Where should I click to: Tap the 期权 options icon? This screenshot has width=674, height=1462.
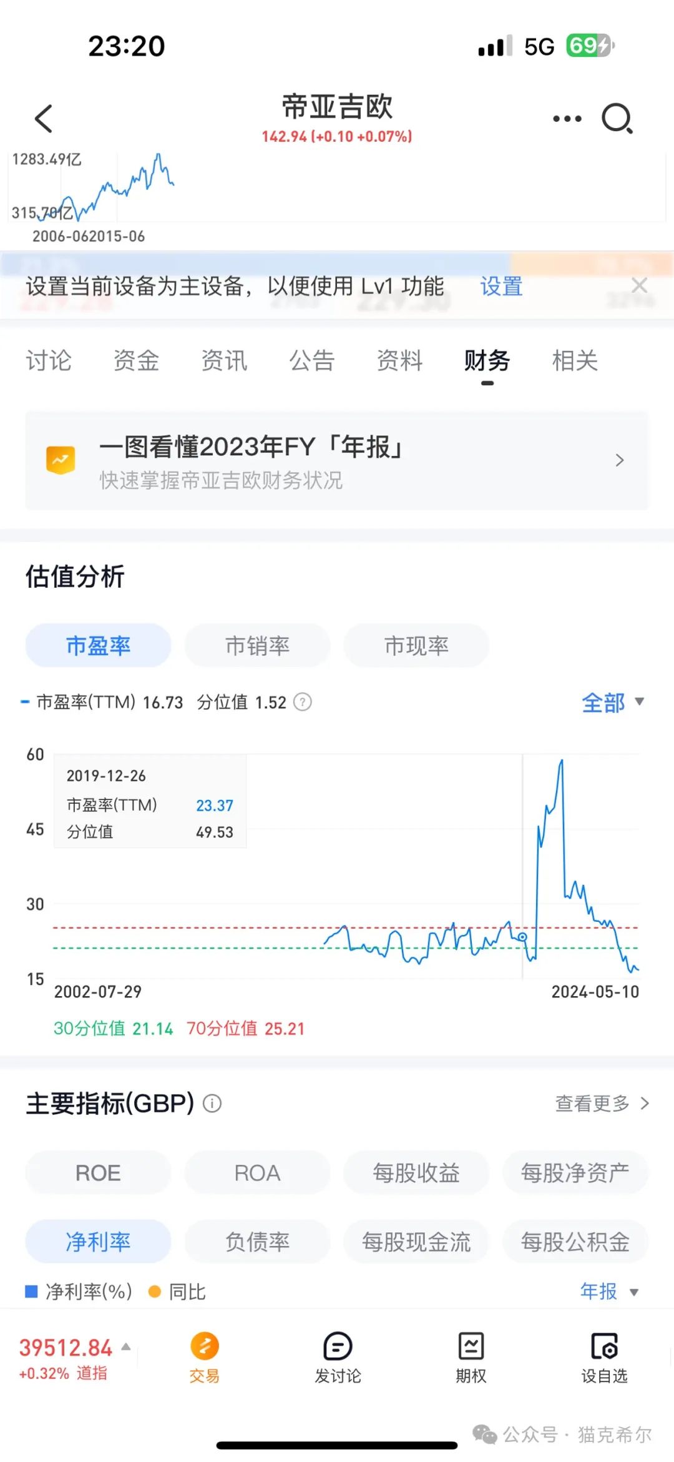[471, 1346]
